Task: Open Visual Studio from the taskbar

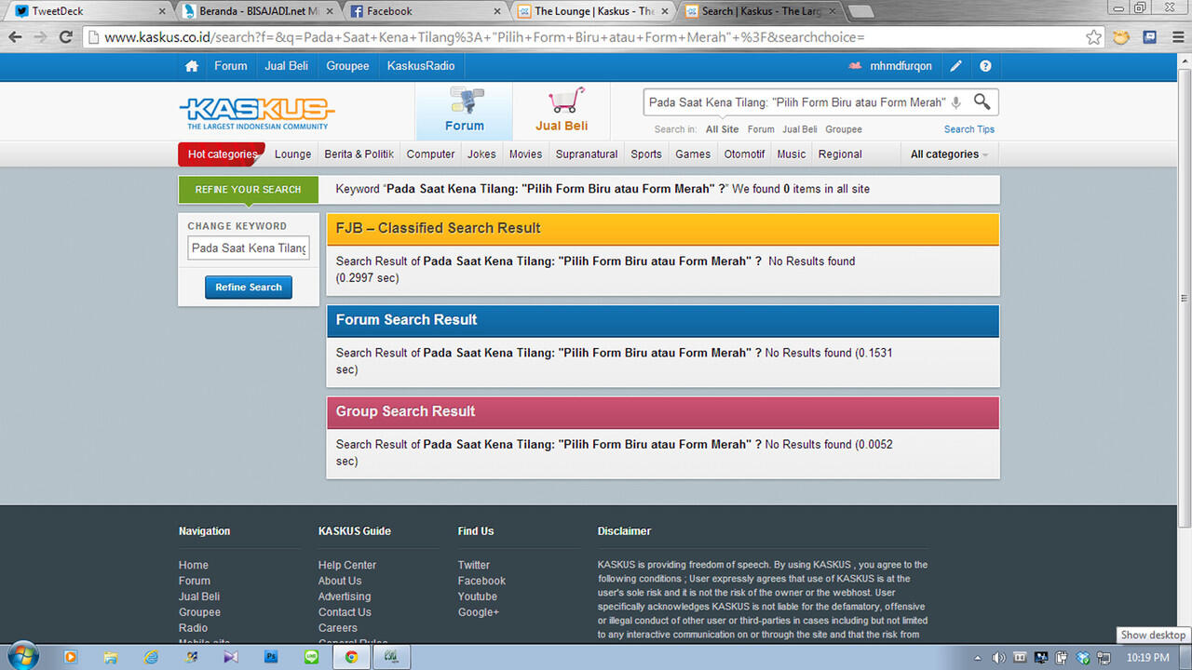Action: tap(231, 656)
